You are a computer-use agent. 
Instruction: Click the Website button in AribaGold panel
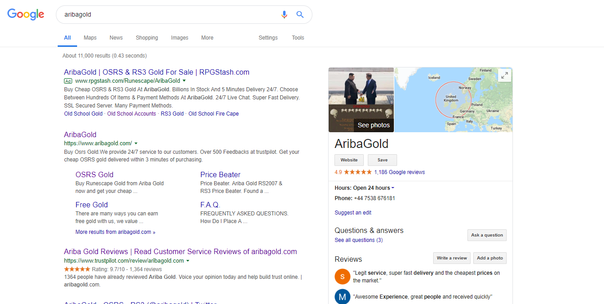click(349, 160)
